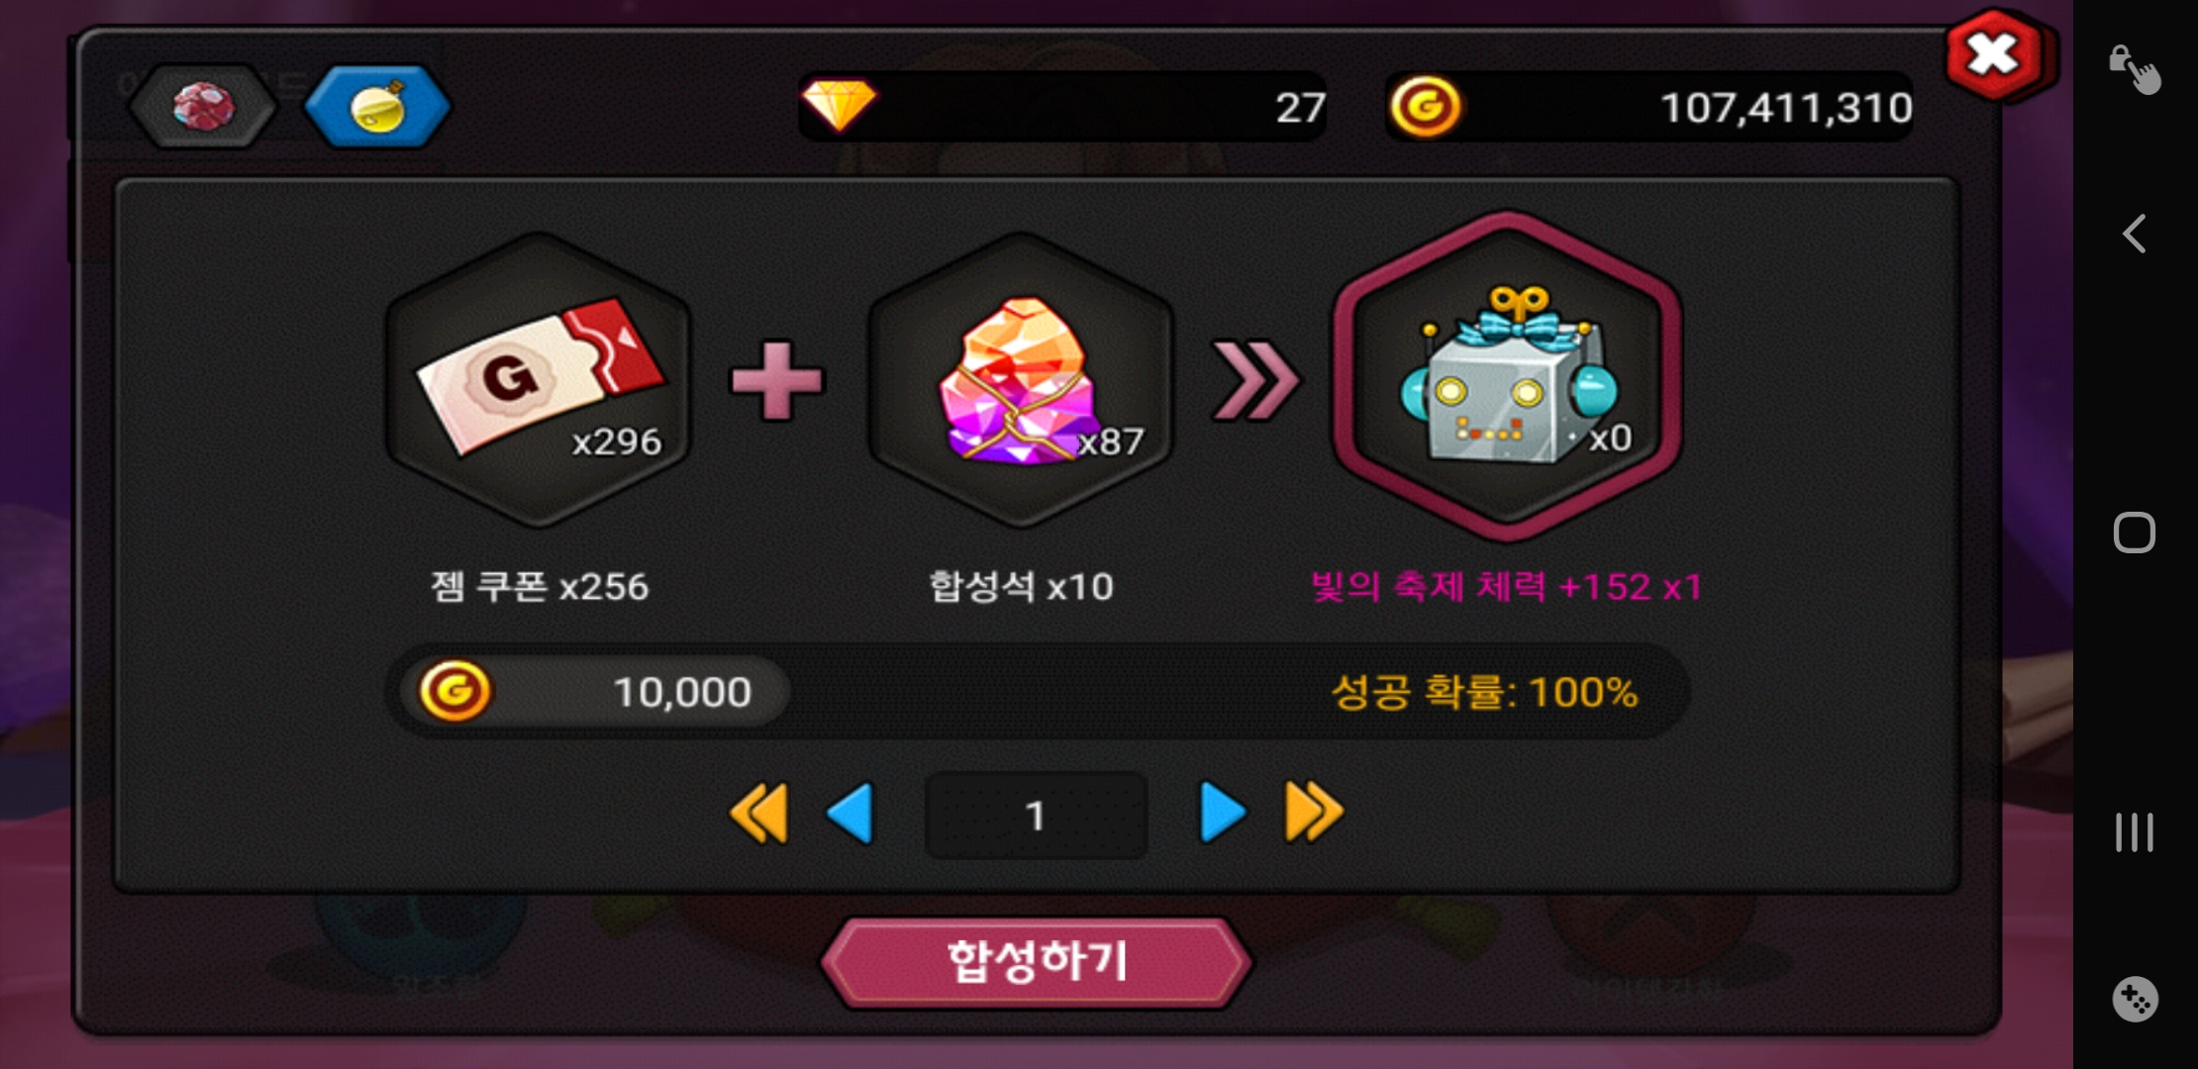
Task: Select the gem coupon x296 ingredient
Action: (538, 380)
